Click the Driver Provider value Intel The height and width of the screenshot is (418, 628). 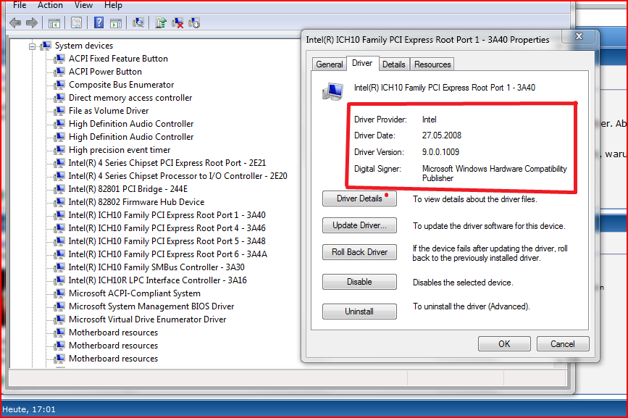(x=430, y=120)
